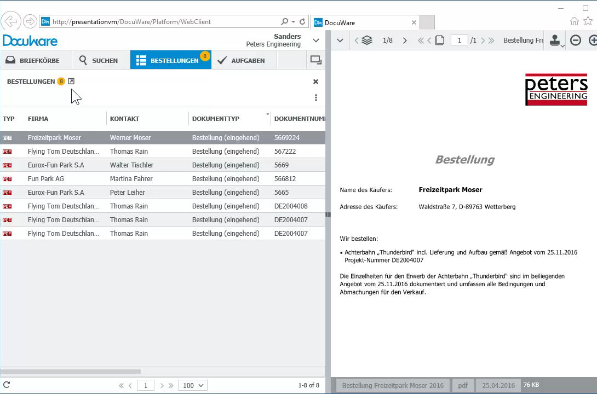Go to the Aufgaben tab
Image resolution: width=597 pixels, height=394 pixels.
242,61
